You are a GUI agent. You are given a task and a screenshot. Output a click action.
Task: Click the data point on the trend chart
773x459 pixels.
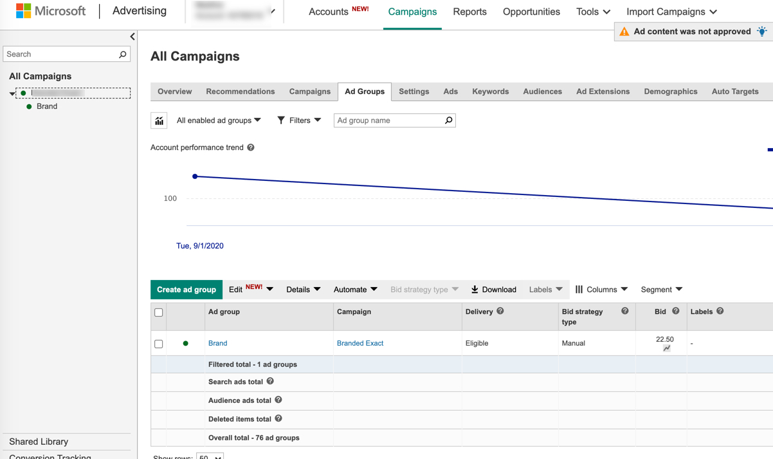[x=195, y=176]
